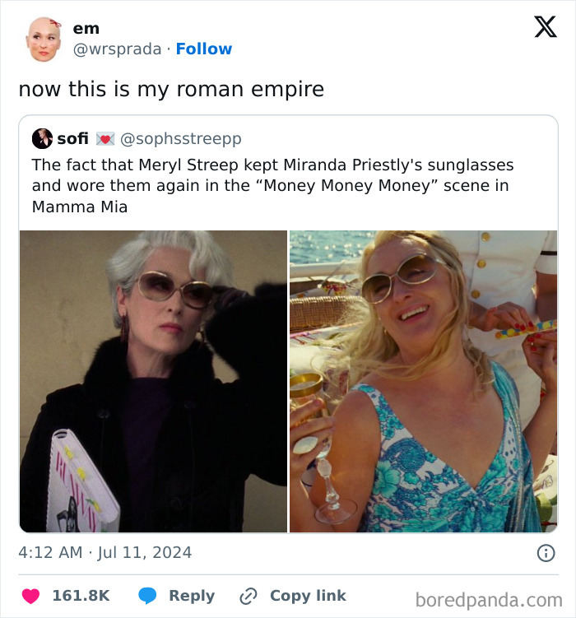Open the @sophsstreepp handle in quoted tweet
Image resolution: width=576 pixels, height=618 pixels.
tap(181, 138)
